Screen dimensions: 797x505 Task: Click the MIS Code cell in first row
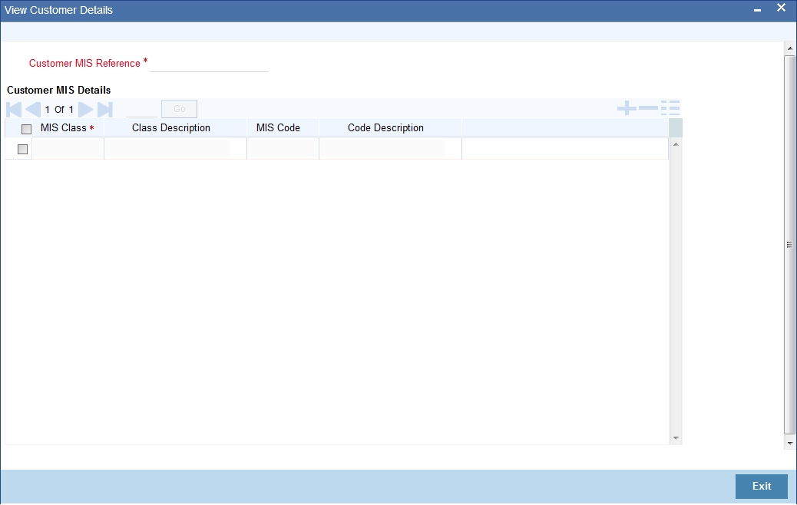tap(283, 148)
